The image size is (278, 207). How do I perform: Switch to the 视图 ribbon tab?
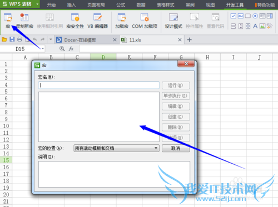(210, 5)
